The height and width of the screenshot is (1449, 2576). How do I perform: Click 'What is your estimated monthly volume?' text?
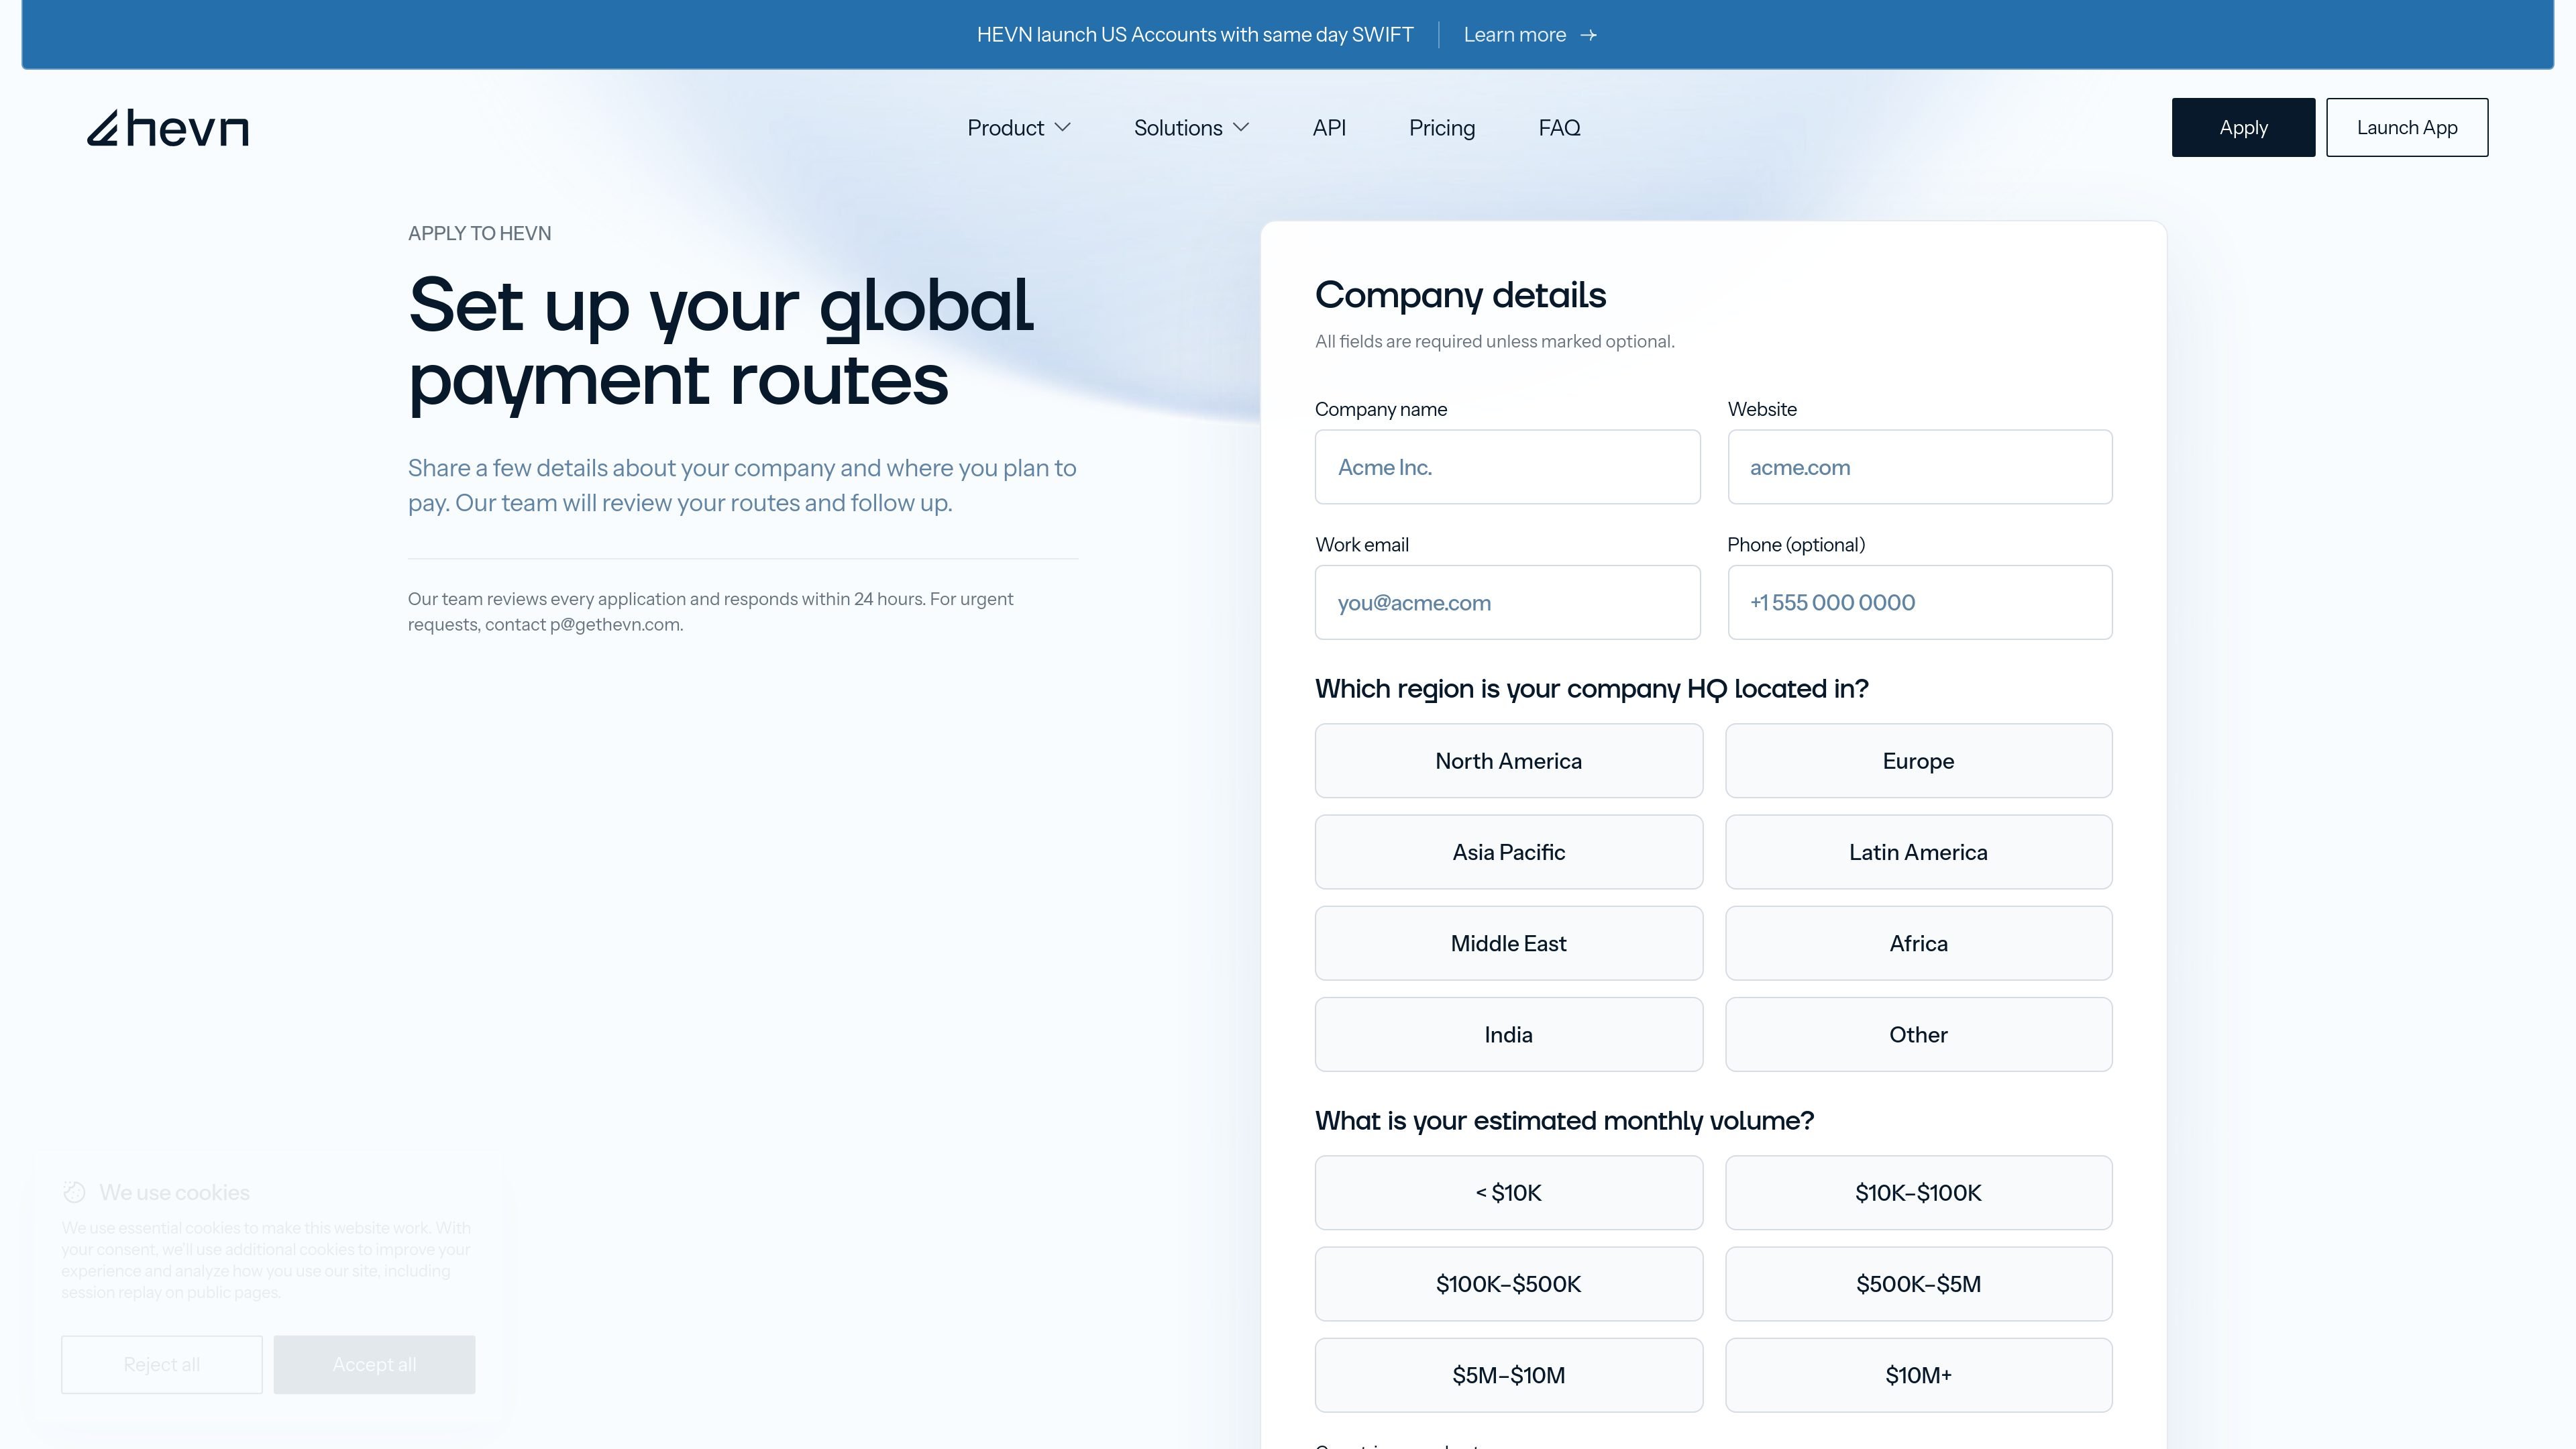coord(1564,1121)
